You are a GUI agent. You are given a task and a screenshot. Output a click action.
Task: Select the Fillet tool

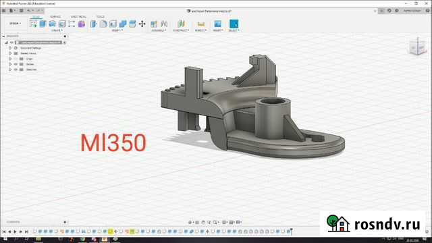(103, 24)
